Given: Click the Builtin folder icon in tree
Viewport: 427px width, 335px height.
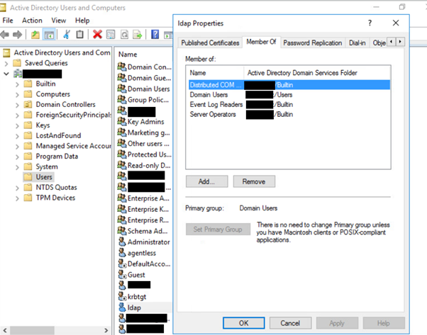Looking at the screenshot, I should (28, 84).
